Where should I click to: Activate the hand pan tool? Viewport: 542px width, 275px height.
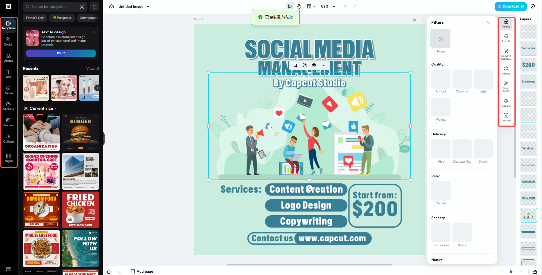click(x=299, y=6)
